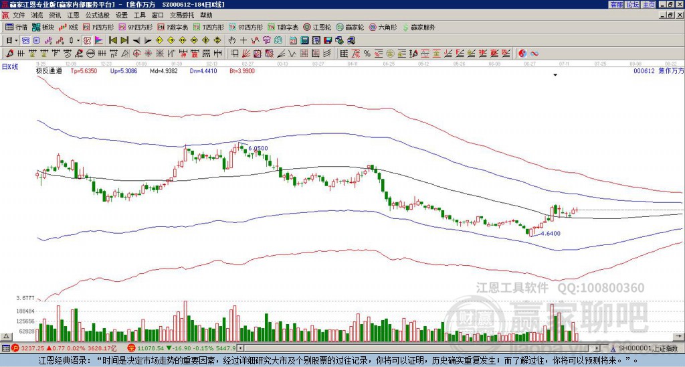Open the 9T四方形 tool
Screen dimensions: 685x367
246,27
